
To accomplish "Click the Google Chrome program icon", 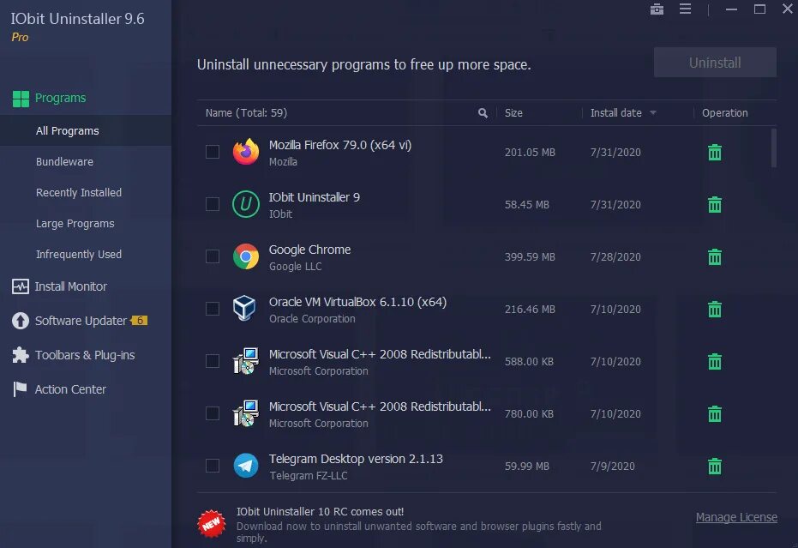I will tap(246, 256).
